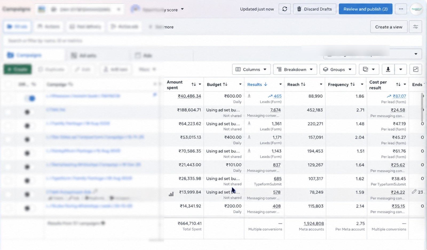Click the pencil edit icon in Ends column
The image size is (427, 250).
coord(414,192)
